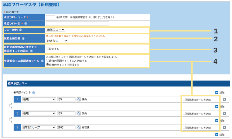Screen dimensions: 232x139
Task: Select 任意のポイントで送信する radio option
Action: (48, 65)
